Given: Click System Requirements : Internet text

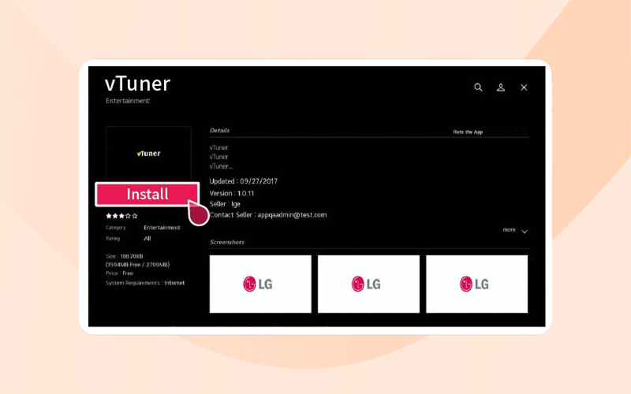Looking at the screenshot, I should [x=145, y=283].
